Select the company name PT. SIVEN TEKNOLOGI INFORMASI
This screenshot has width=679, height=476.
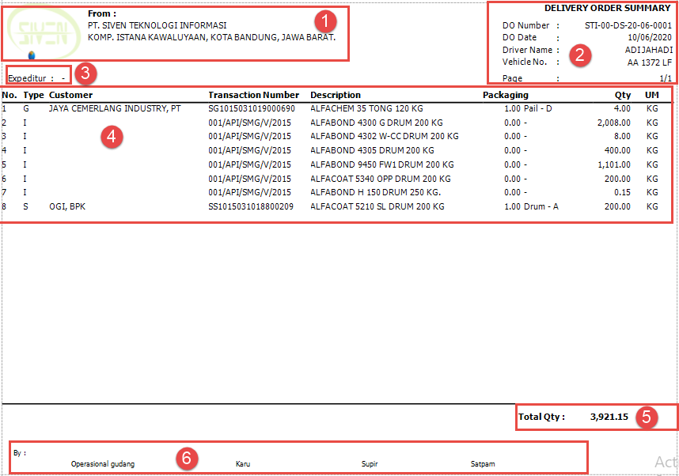[x=157, y=25]
